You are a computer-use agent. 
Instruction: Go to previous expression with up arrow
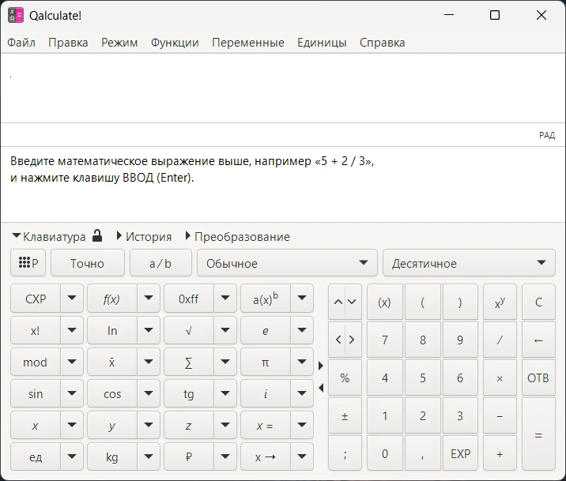coord(338,303)
